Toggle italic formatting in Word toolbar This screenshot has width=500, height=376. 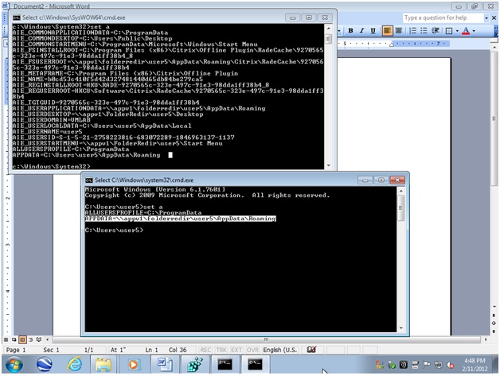(x=361, y=30)
